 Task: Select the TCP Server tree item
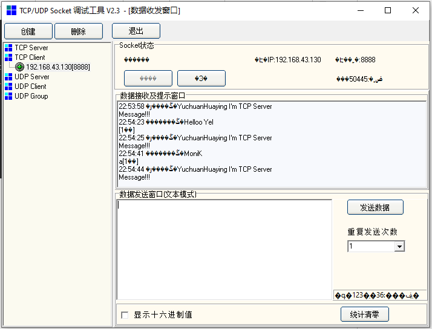(x=31, y=48)
